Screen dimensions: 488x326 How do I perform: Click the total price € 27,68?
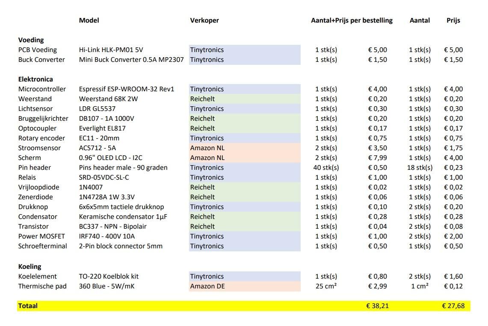point(453,306)
